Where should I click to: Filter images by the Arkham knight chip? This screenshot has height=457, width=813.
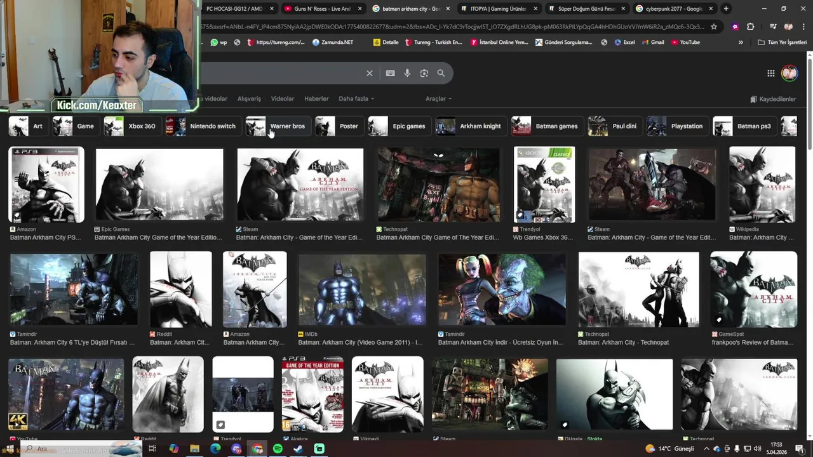pyautogui.click(x=472, y=126)
